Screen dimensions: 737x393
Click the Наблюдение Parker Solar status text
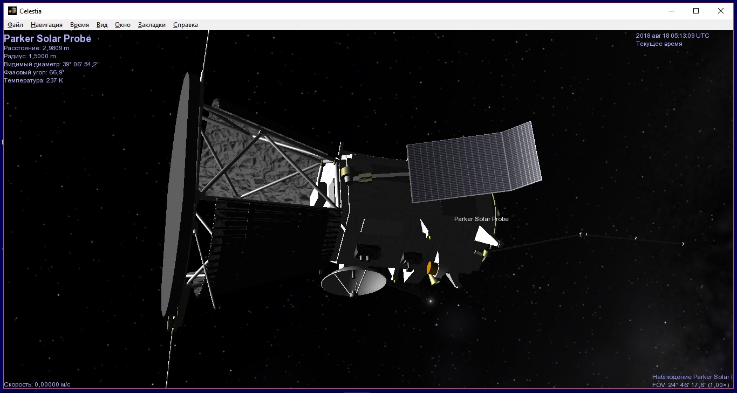point(692,377)
